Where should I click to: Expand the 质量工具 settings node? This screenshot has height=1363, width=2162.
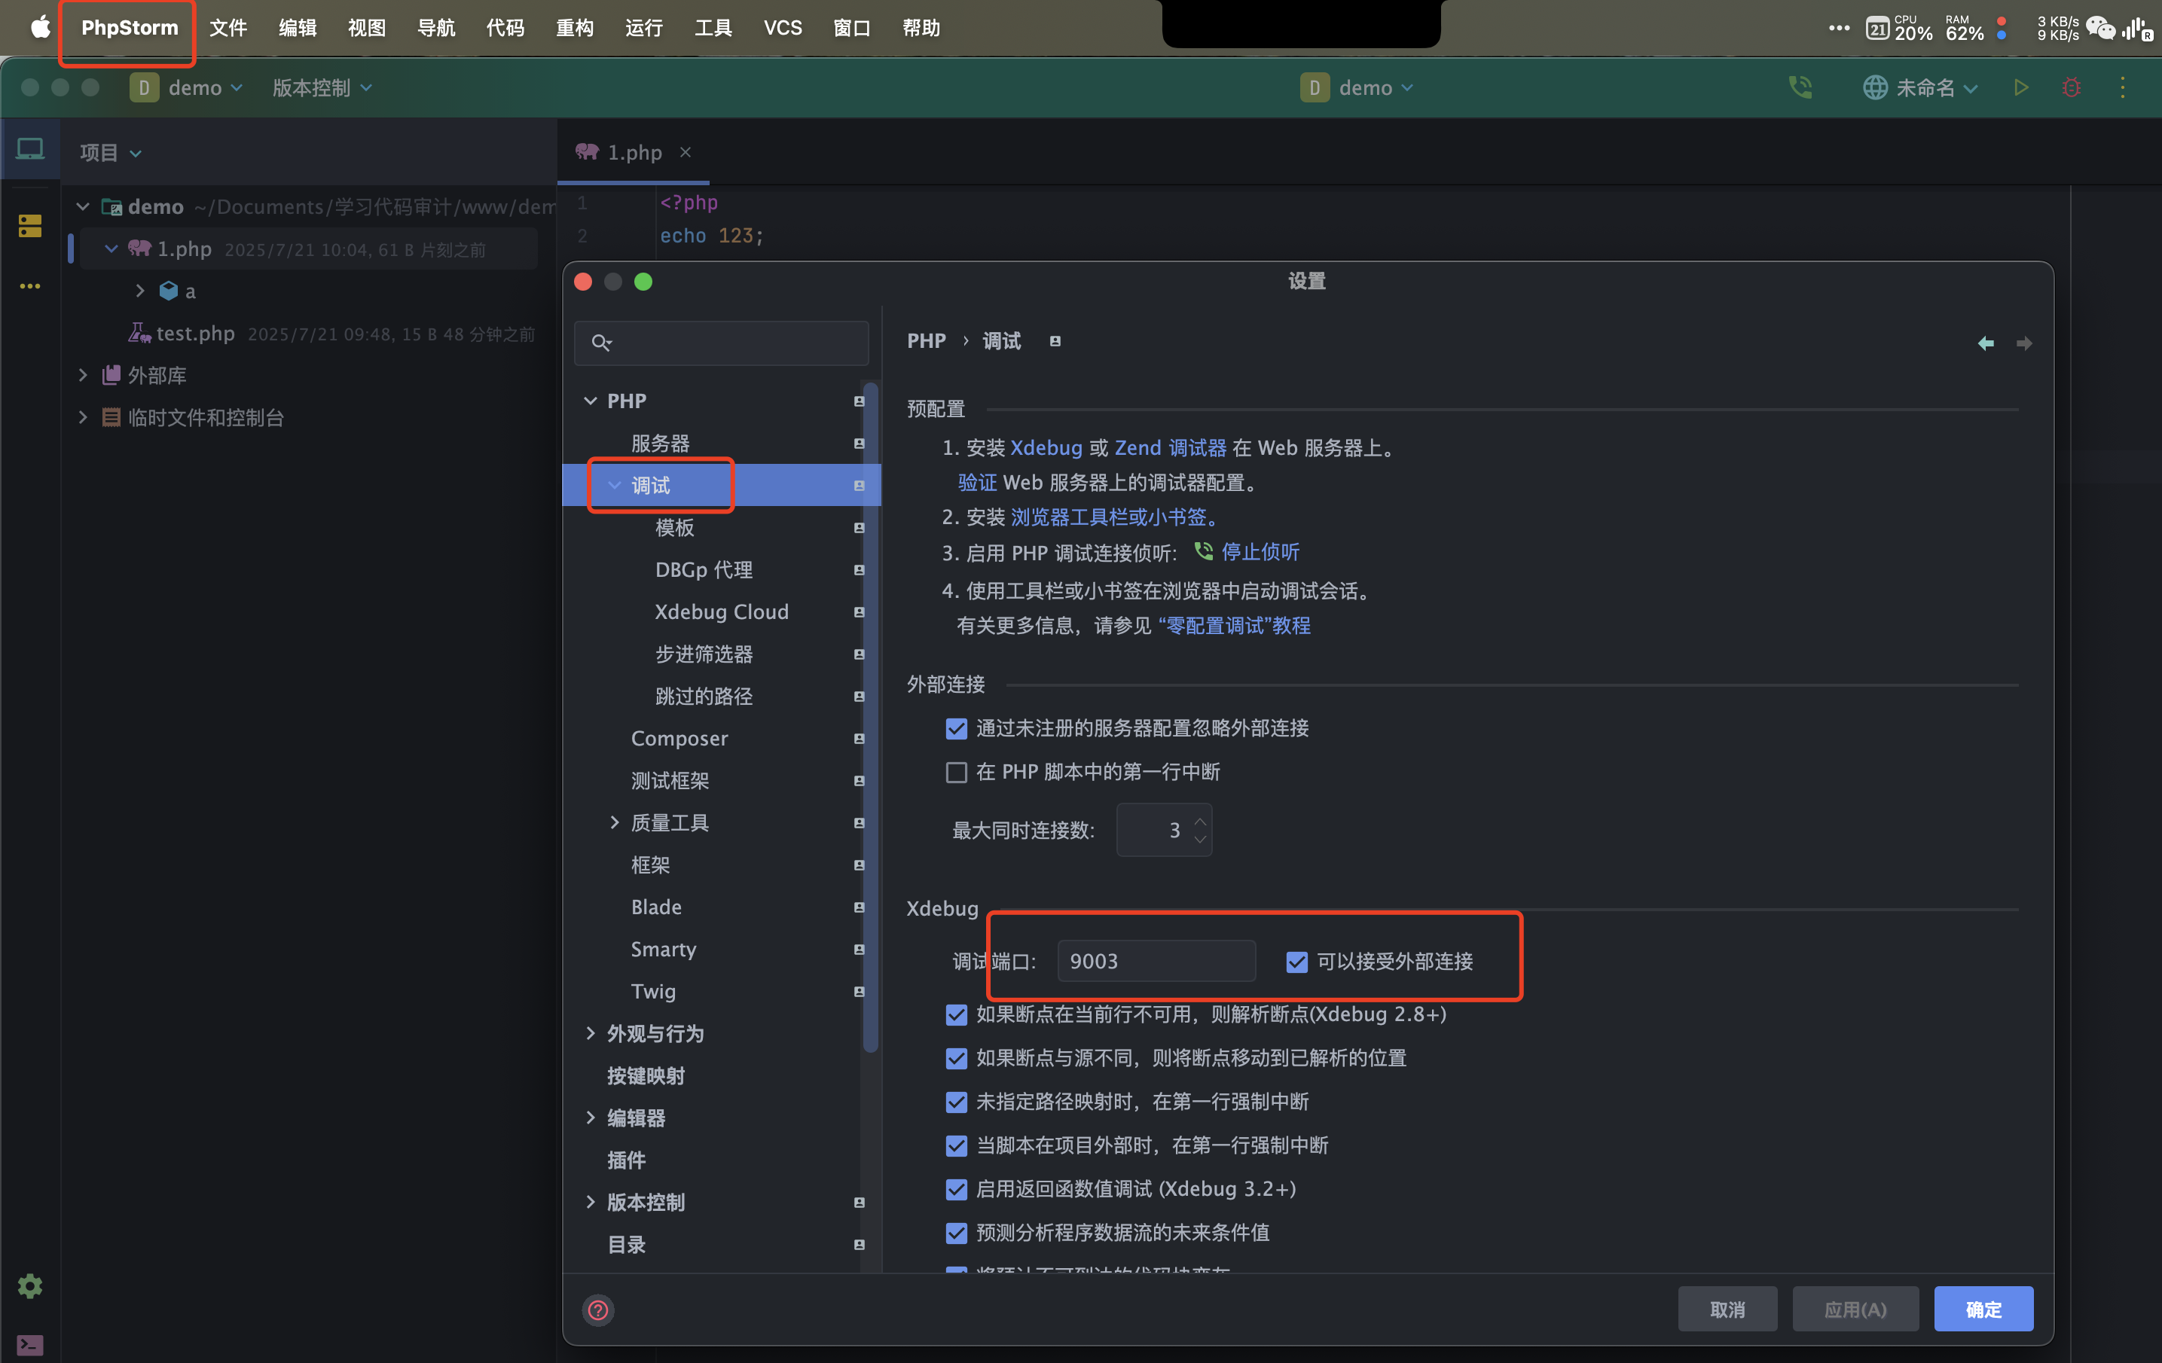(614, 822)
